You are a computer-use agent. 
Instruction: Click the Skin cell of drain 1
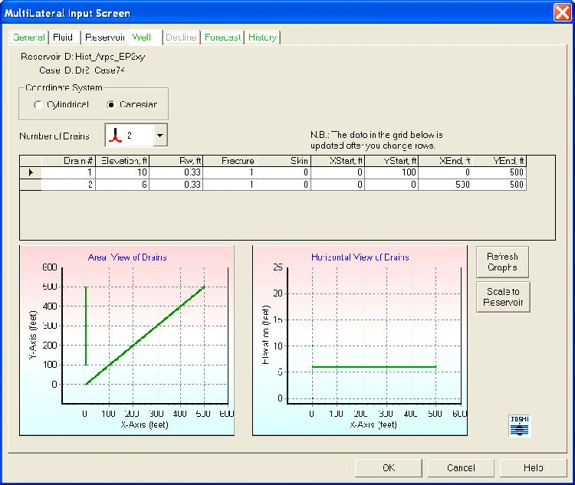click(x=284, y=172)
